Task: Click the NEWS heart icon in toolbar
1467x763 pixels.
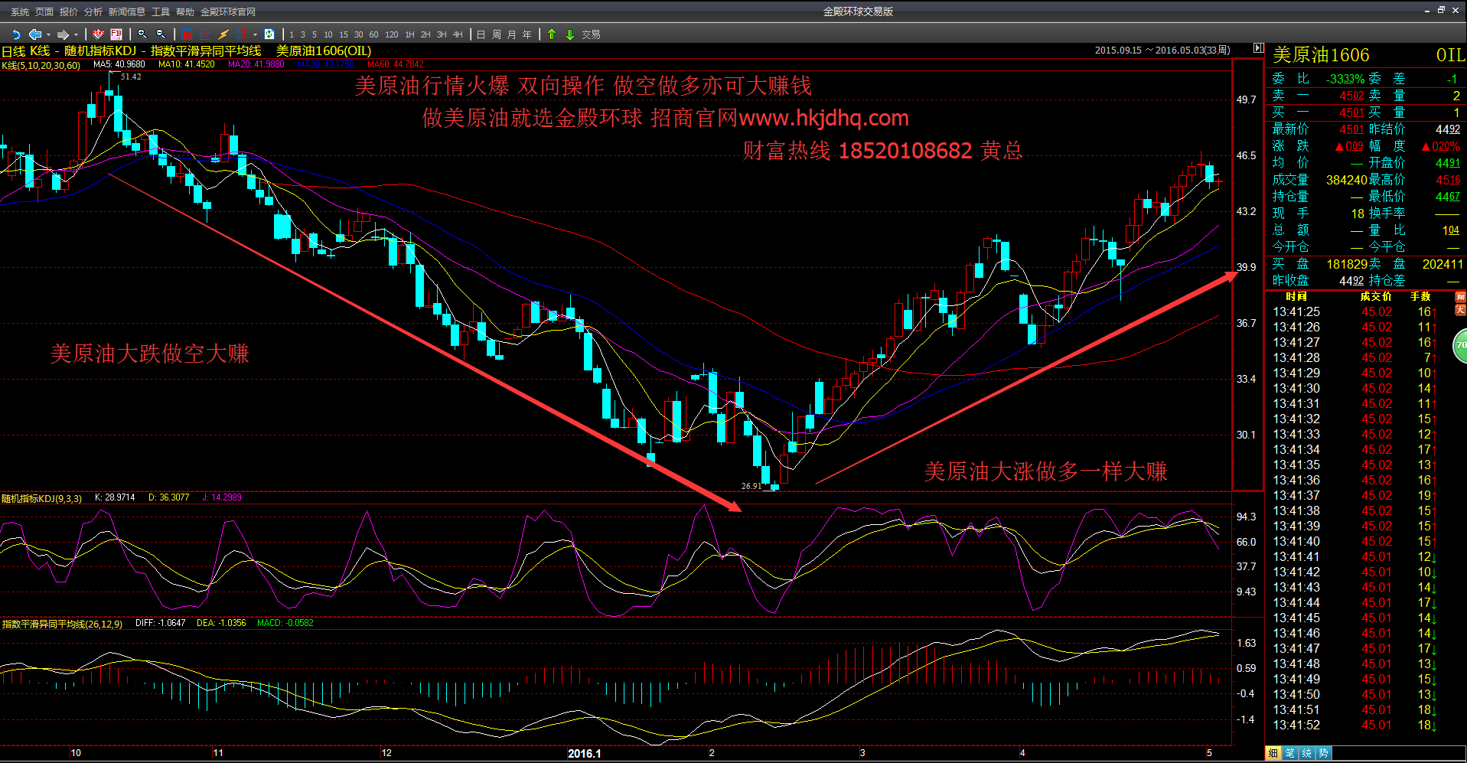Action: pos(98,34)
